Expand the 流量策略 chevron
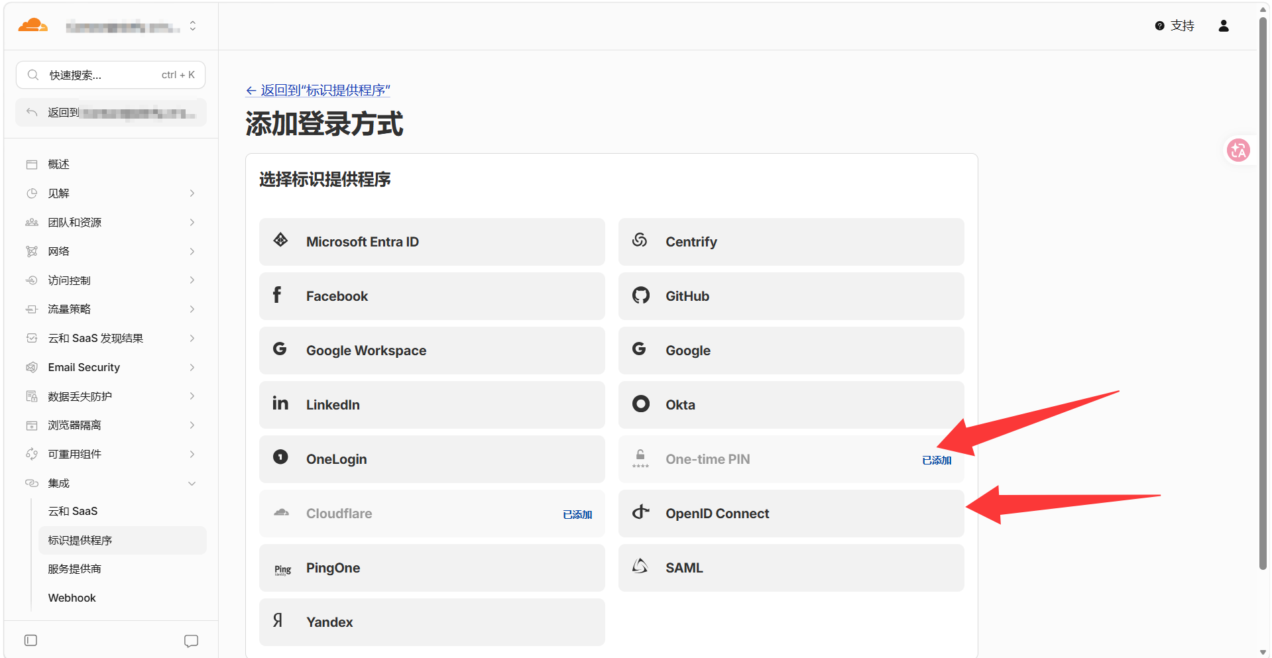Screen dimensions: 1272x658 point(192,309)
